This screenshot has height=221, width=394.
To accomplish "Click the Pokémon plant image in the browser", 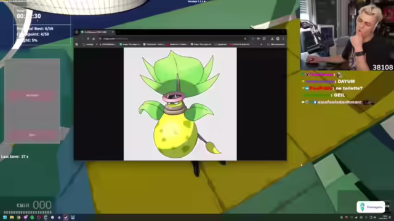I will [180, 104].
